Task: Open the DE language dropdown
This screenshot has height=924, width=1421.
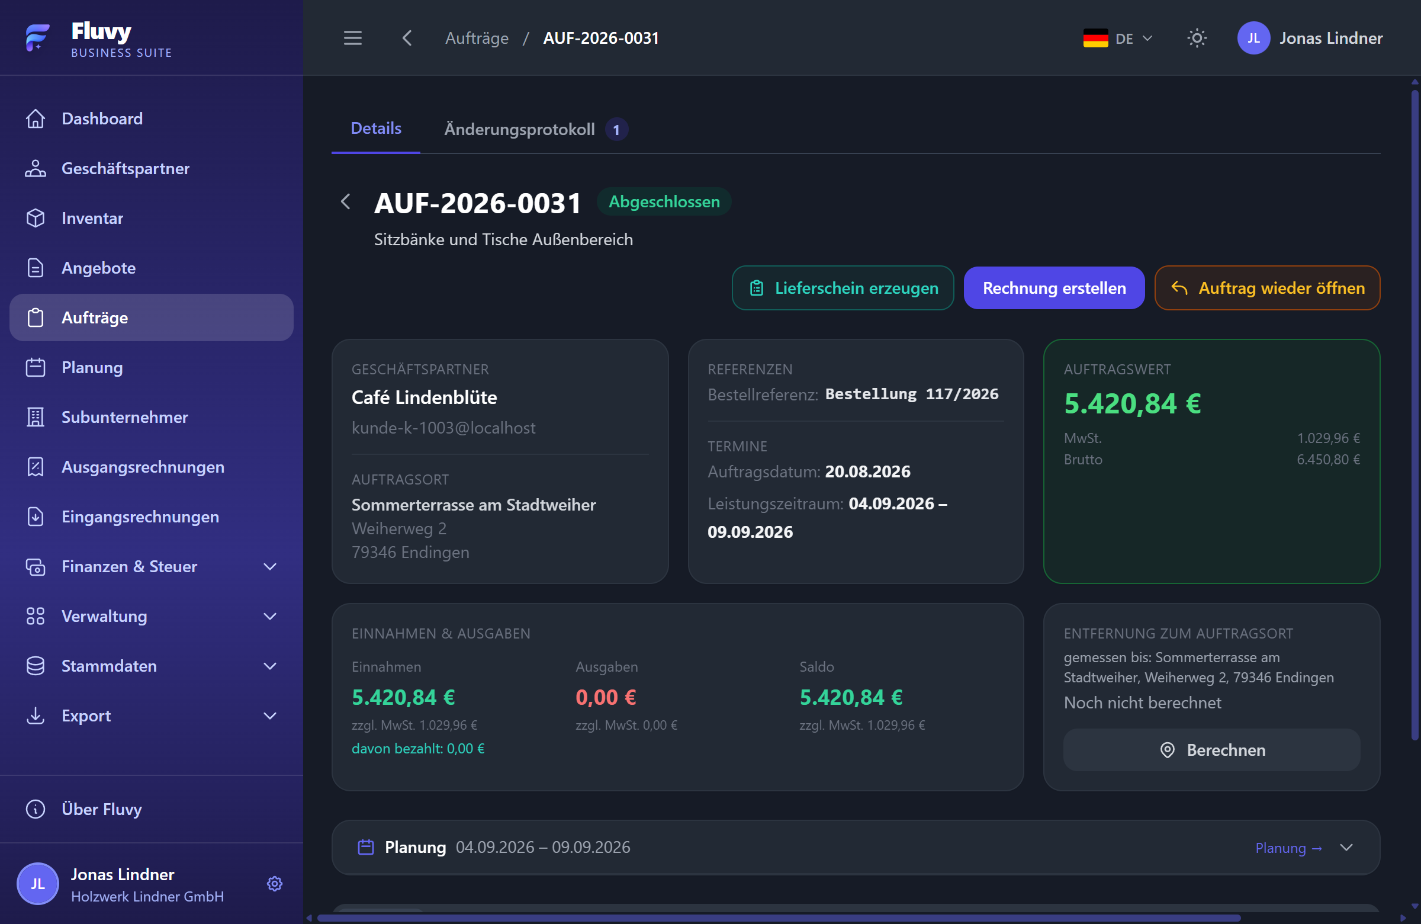Action: pyautogui.click(x=1118, y=38)
